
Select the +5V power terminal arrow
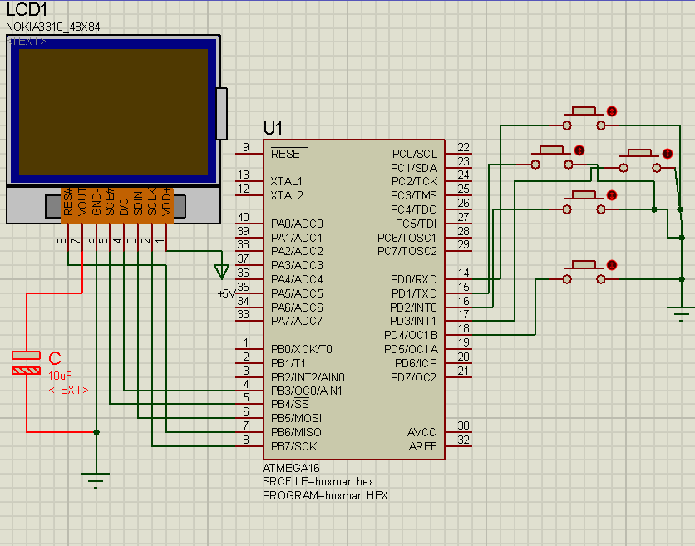222,271
